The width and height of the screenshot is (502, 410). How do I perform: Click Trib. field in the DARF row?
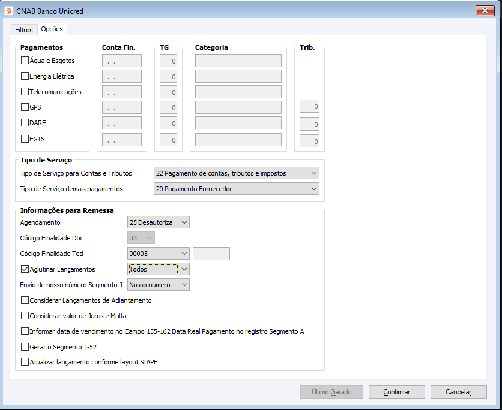309,124
